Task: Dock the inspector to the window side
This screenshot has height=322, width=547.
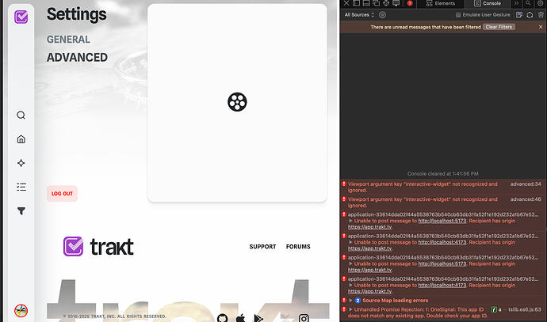Action: coord(356,3)
